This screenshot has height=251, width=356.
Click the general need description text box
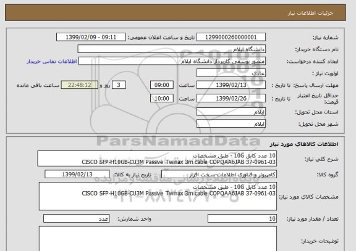point(157,158)
